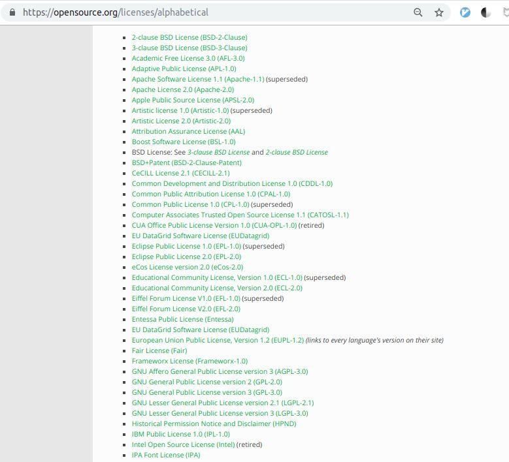Click '(retired)' text beside CUA Office license

(311, 225)
